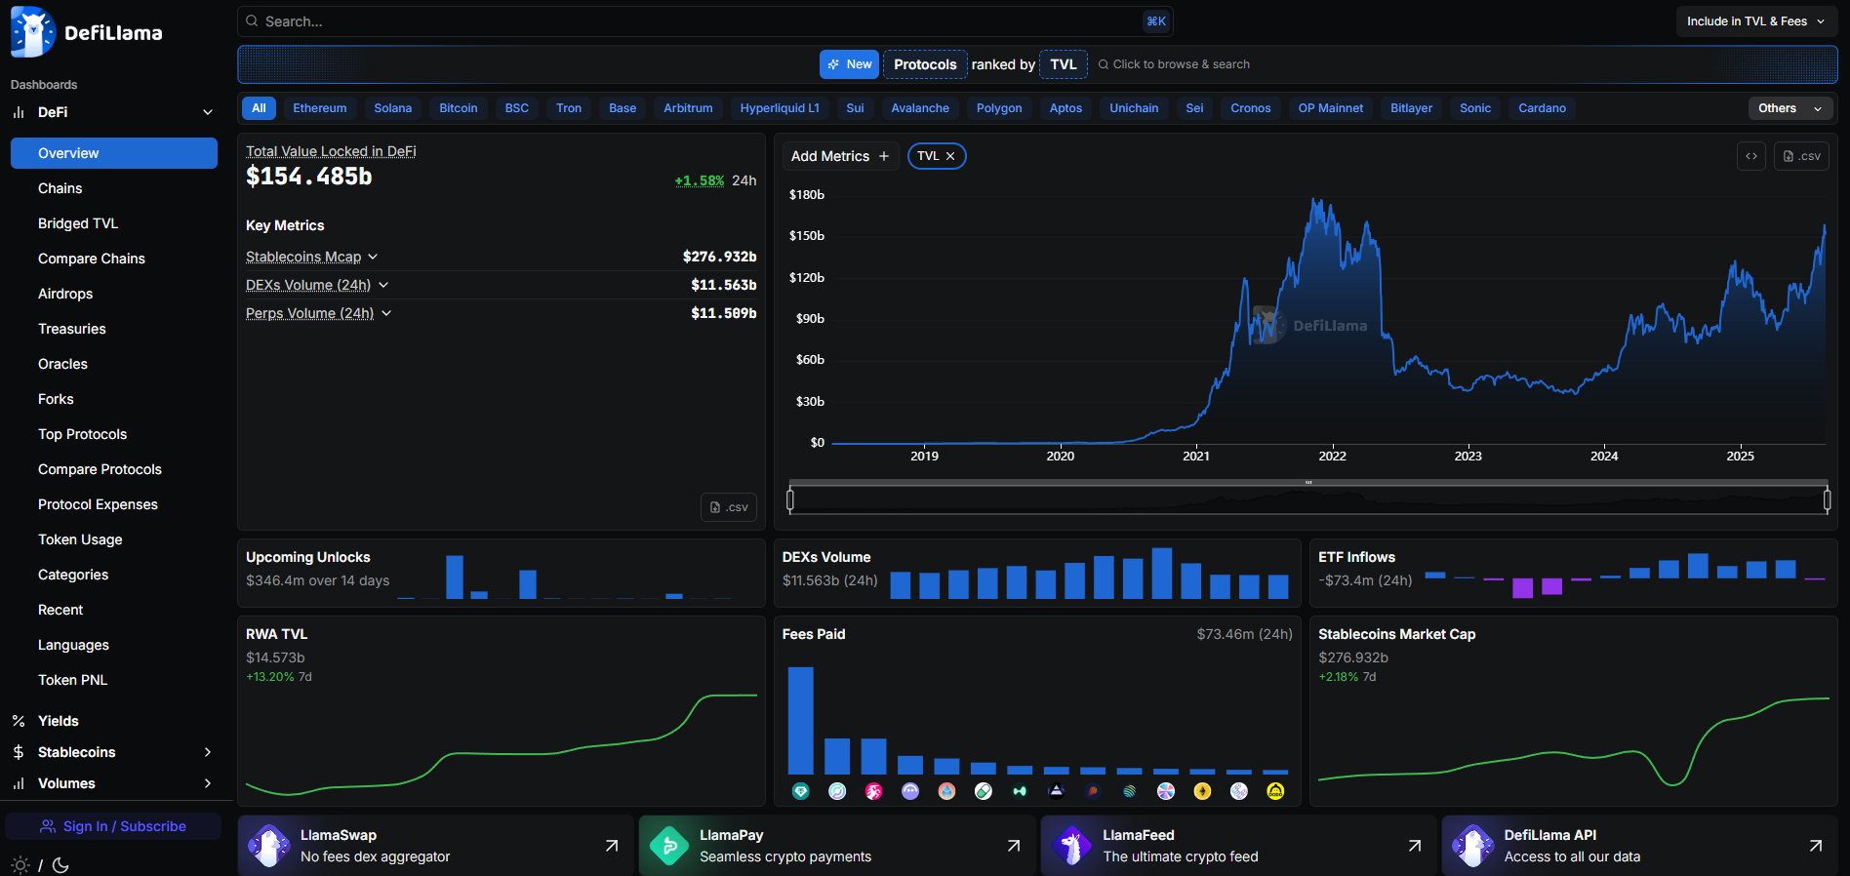Click Sign In / Subscribe
The width and height of the screenshot is (1850, 876).
click(113, 826)
